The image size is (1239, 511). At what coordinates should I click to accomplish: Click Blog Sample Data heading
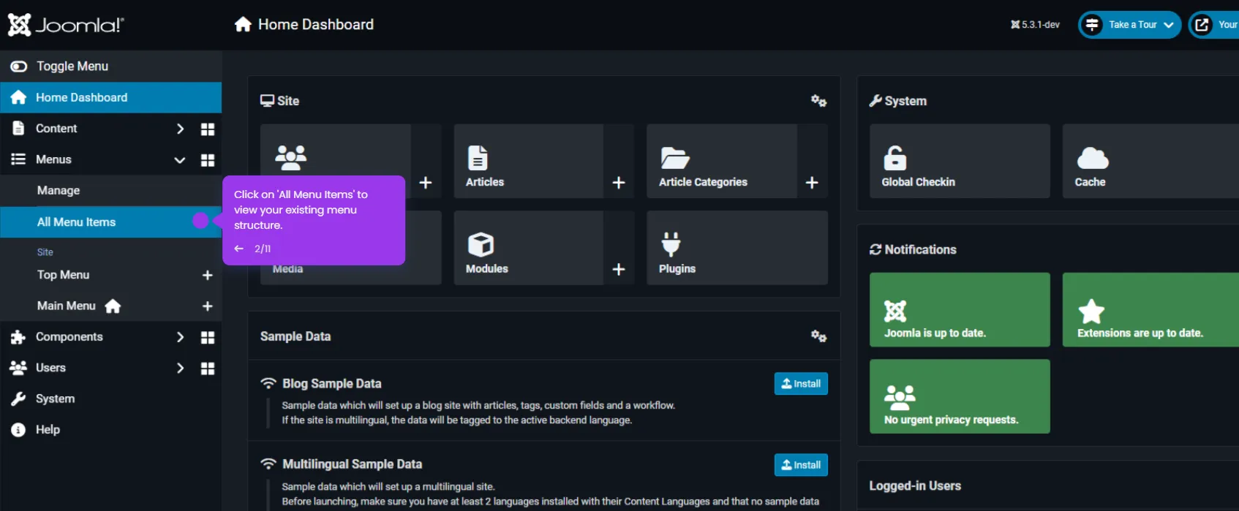[x=331, y=384]
